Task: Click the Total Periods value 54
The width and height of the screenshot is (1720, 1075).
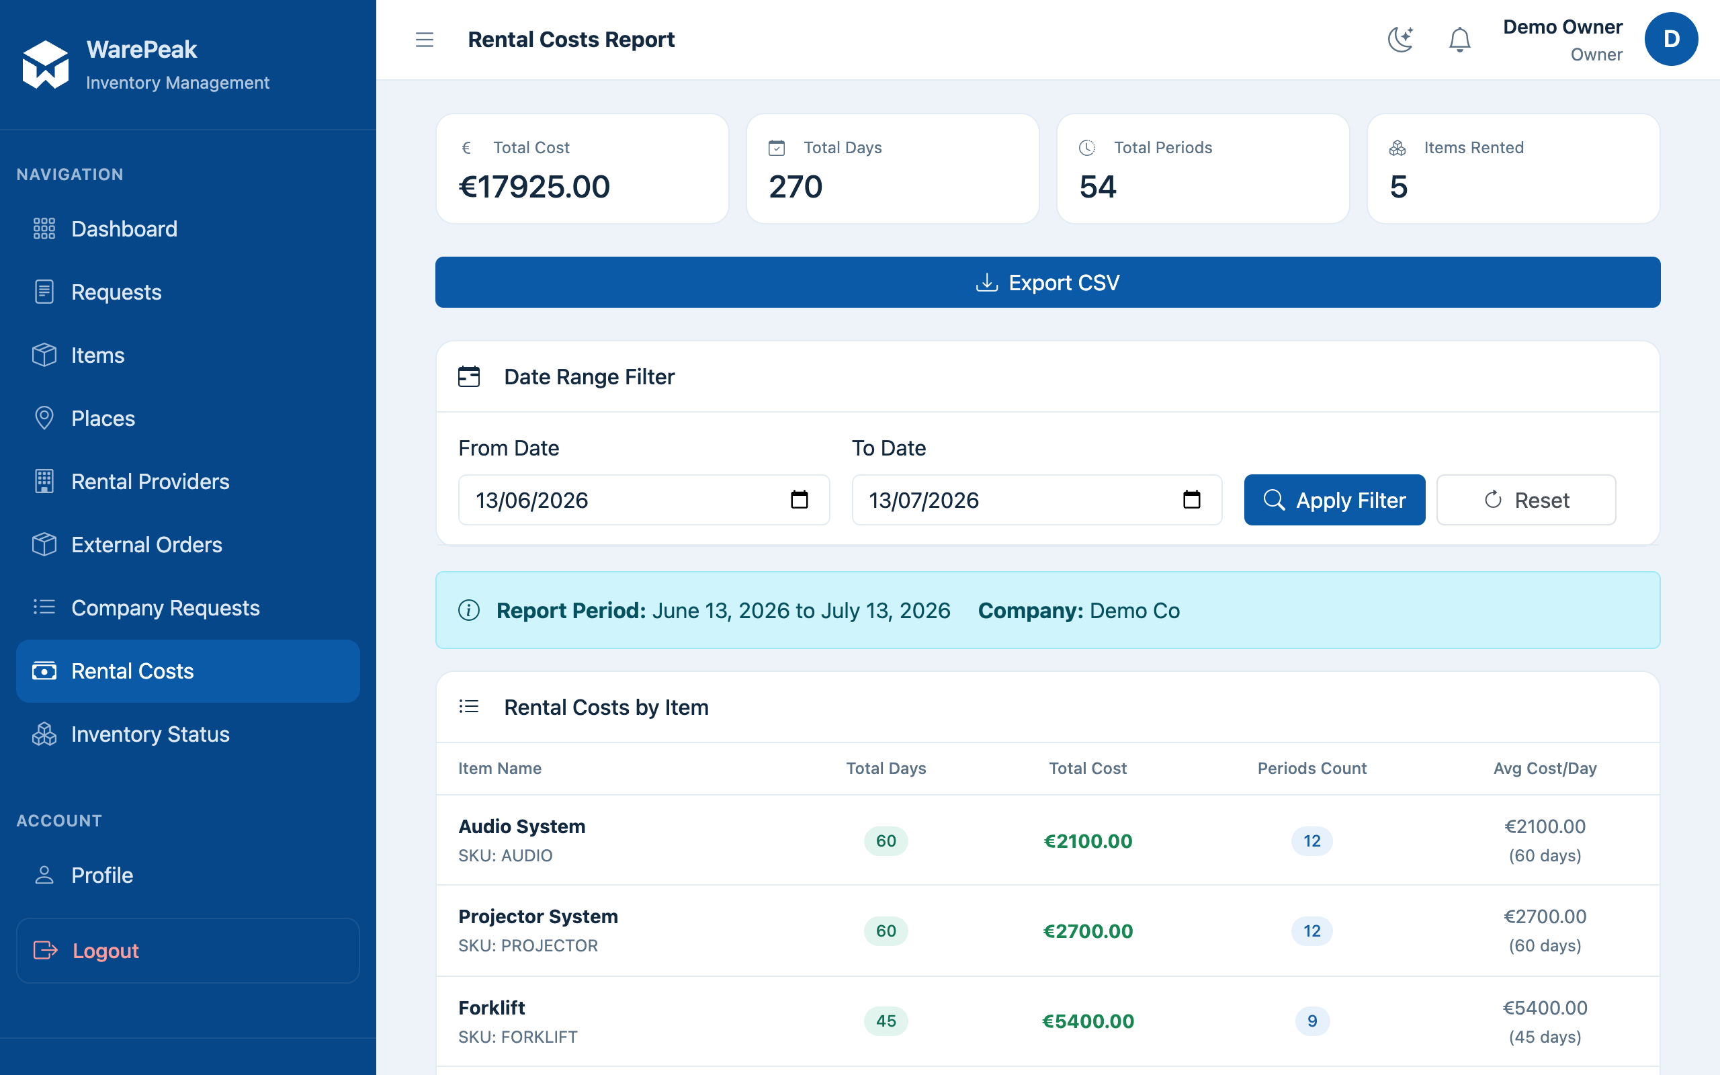Action: coord(1097,187)
